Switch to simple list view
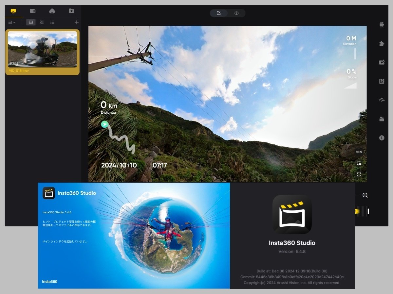The width and height of the screenshot is (393, 294). coord(52,23)
